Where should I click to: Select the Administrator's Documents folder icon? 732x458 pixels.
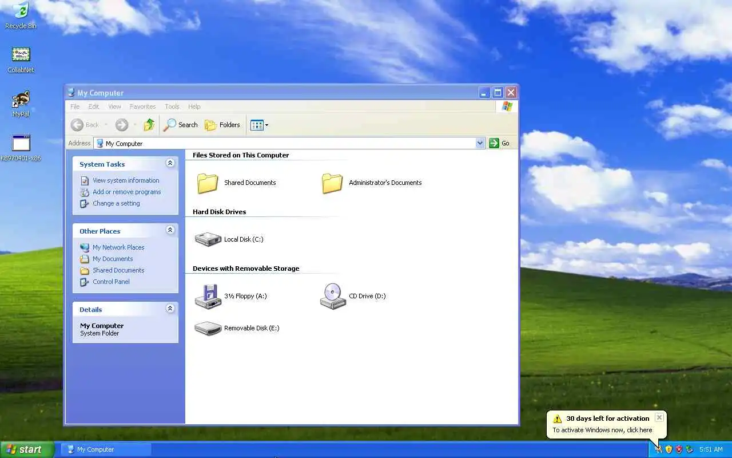332,183
